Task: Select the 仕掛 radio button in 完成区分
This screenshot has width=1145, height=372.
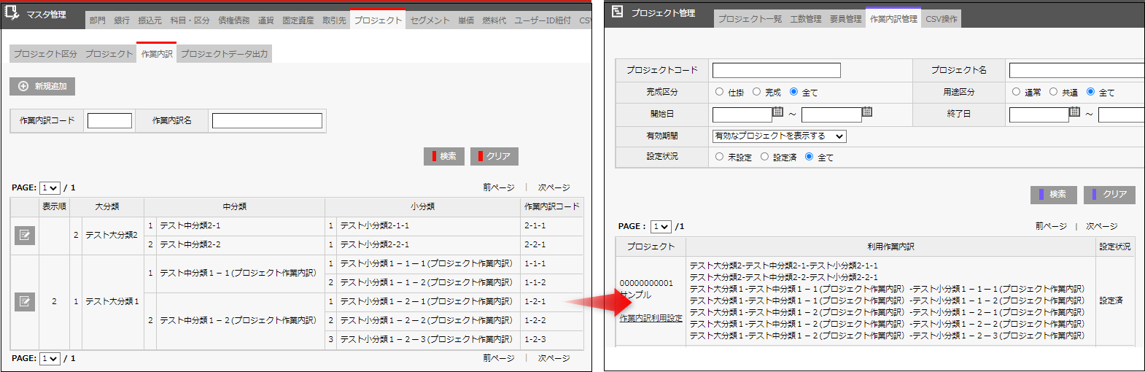Action: coord(719,92)
